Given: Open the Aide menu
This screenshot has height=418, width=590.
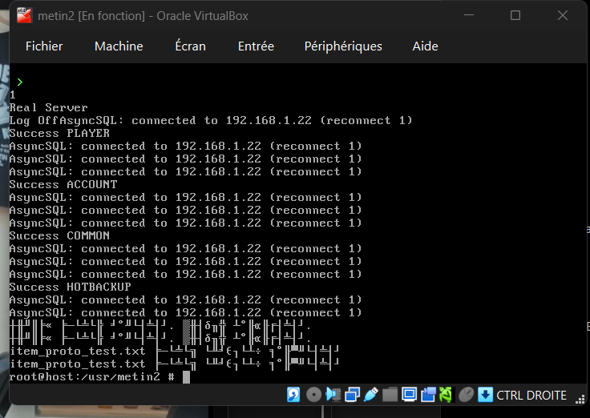Looking at the screenshot, I should coord(425,46).
